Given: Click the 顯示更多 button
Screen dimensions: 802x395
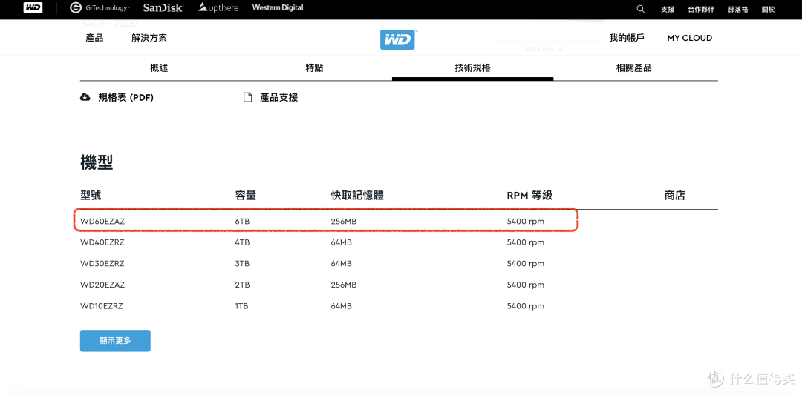Looking at the screenshot, I should [115, 340].
